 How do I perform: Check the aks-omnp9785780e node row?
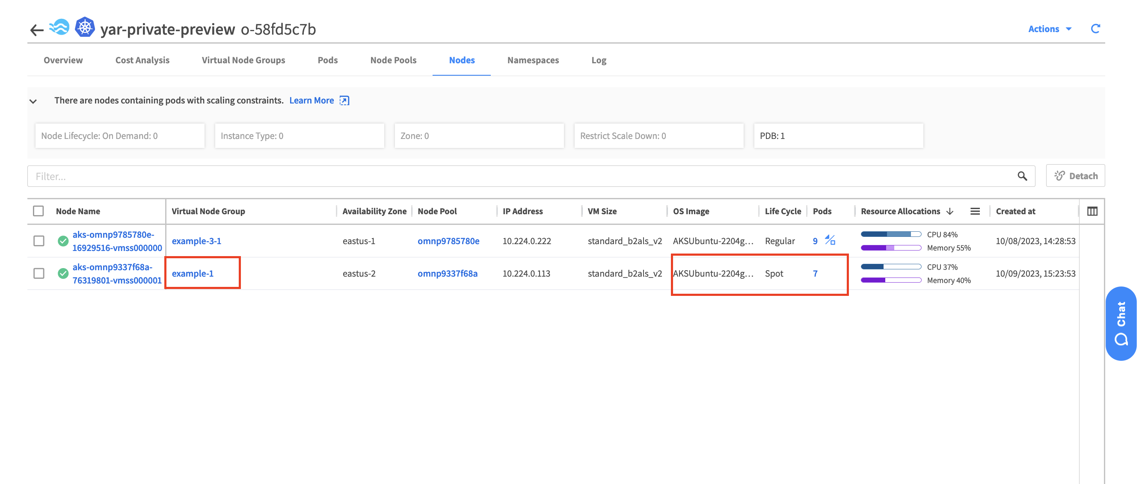[x=39, y=241]
